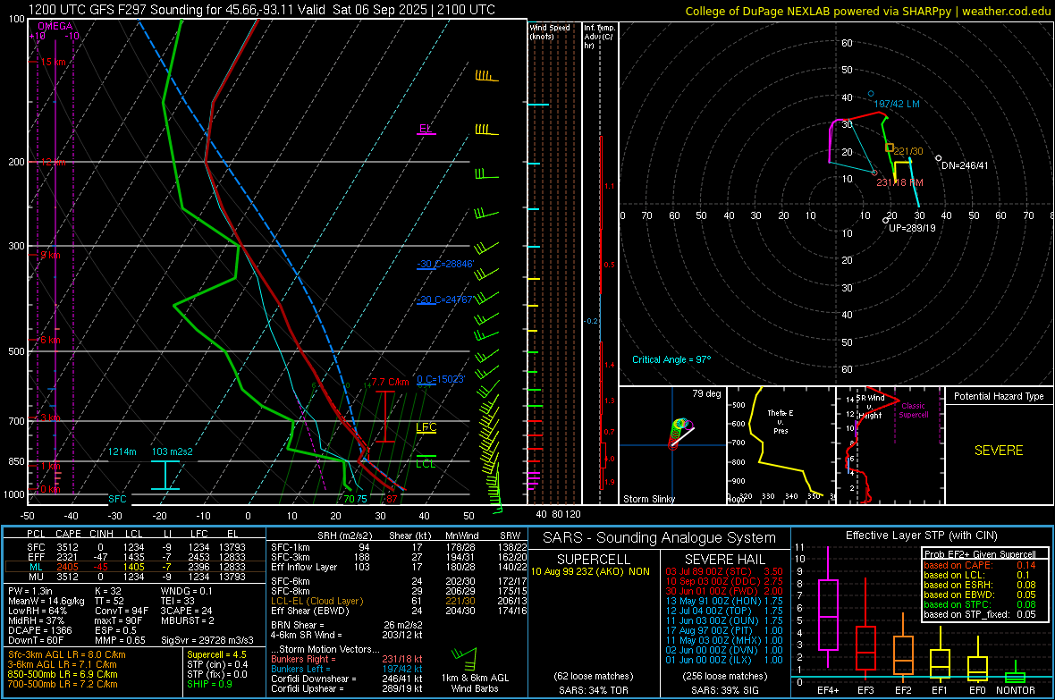1055x700 pixels.
Task: Click the Potential Hazard Type header
Action: (999, 396)
